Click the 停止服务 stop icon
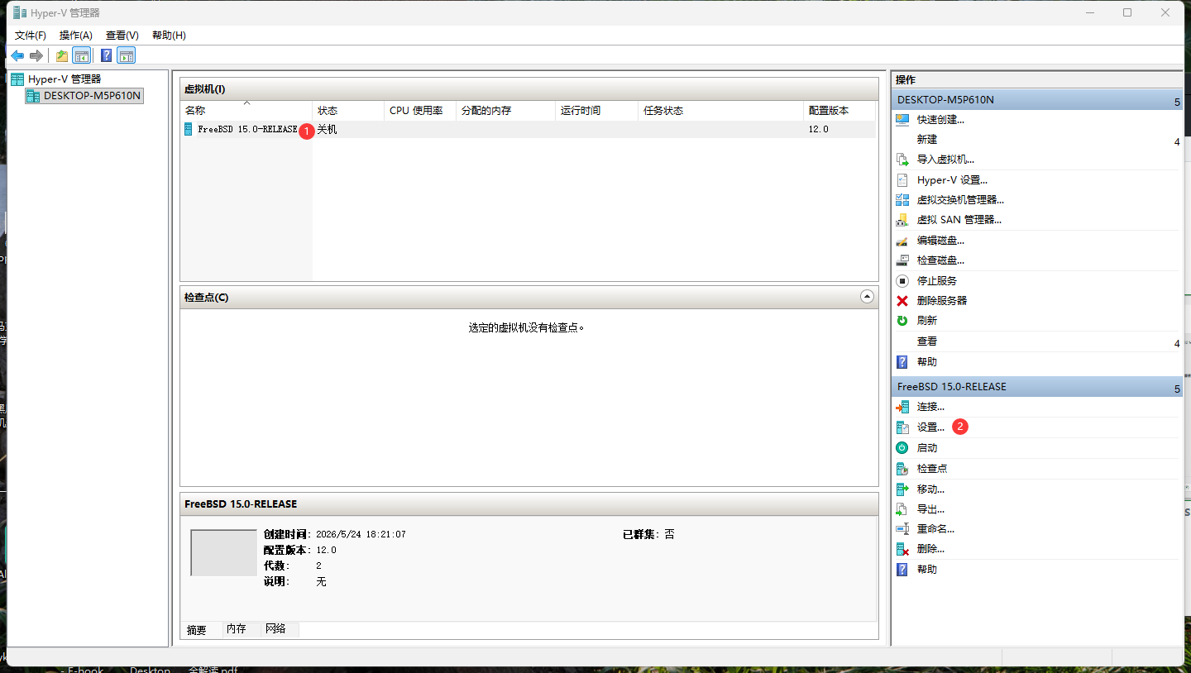The width and height of the screenshot is (1191, 673). pos(902,281)
